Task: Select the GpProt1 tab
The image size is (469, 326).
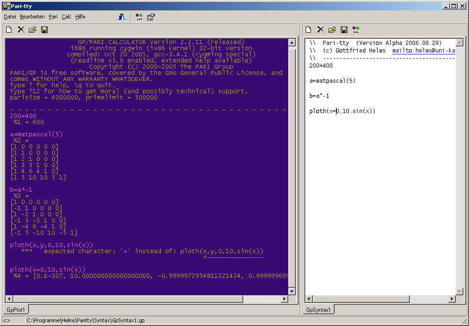Action: point(16,309)
